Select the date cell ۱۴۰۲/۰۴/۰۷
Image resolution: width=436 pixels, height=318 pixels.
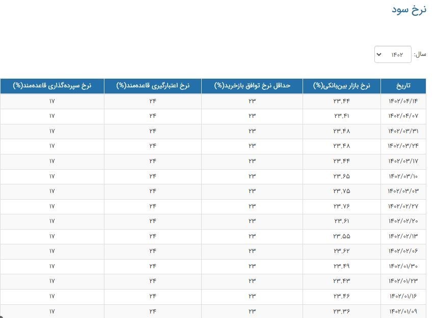(403, 116)
